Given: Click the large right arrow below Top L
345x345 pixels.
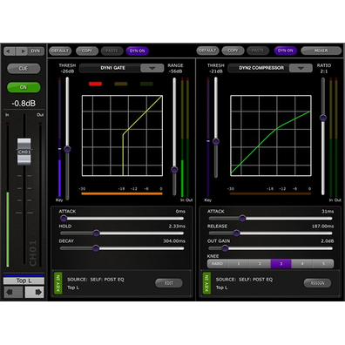Looking at the screenshot, I should coord(35,292).
